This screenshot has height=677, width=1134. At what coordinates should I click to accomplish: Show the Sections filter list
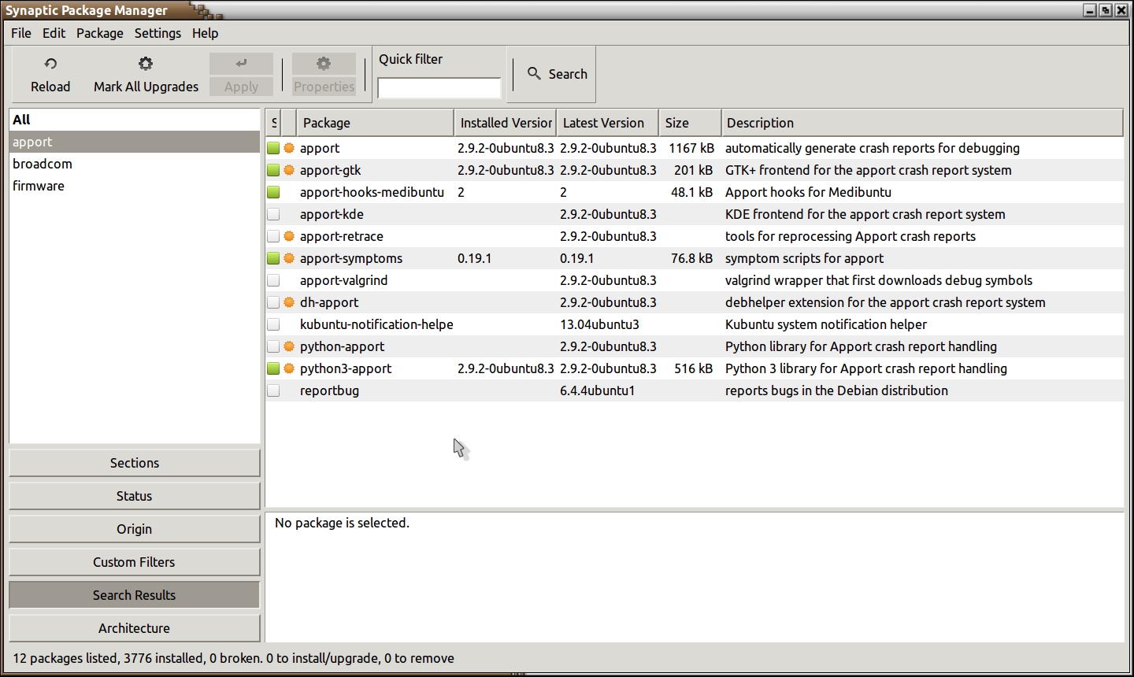point(134,463)
